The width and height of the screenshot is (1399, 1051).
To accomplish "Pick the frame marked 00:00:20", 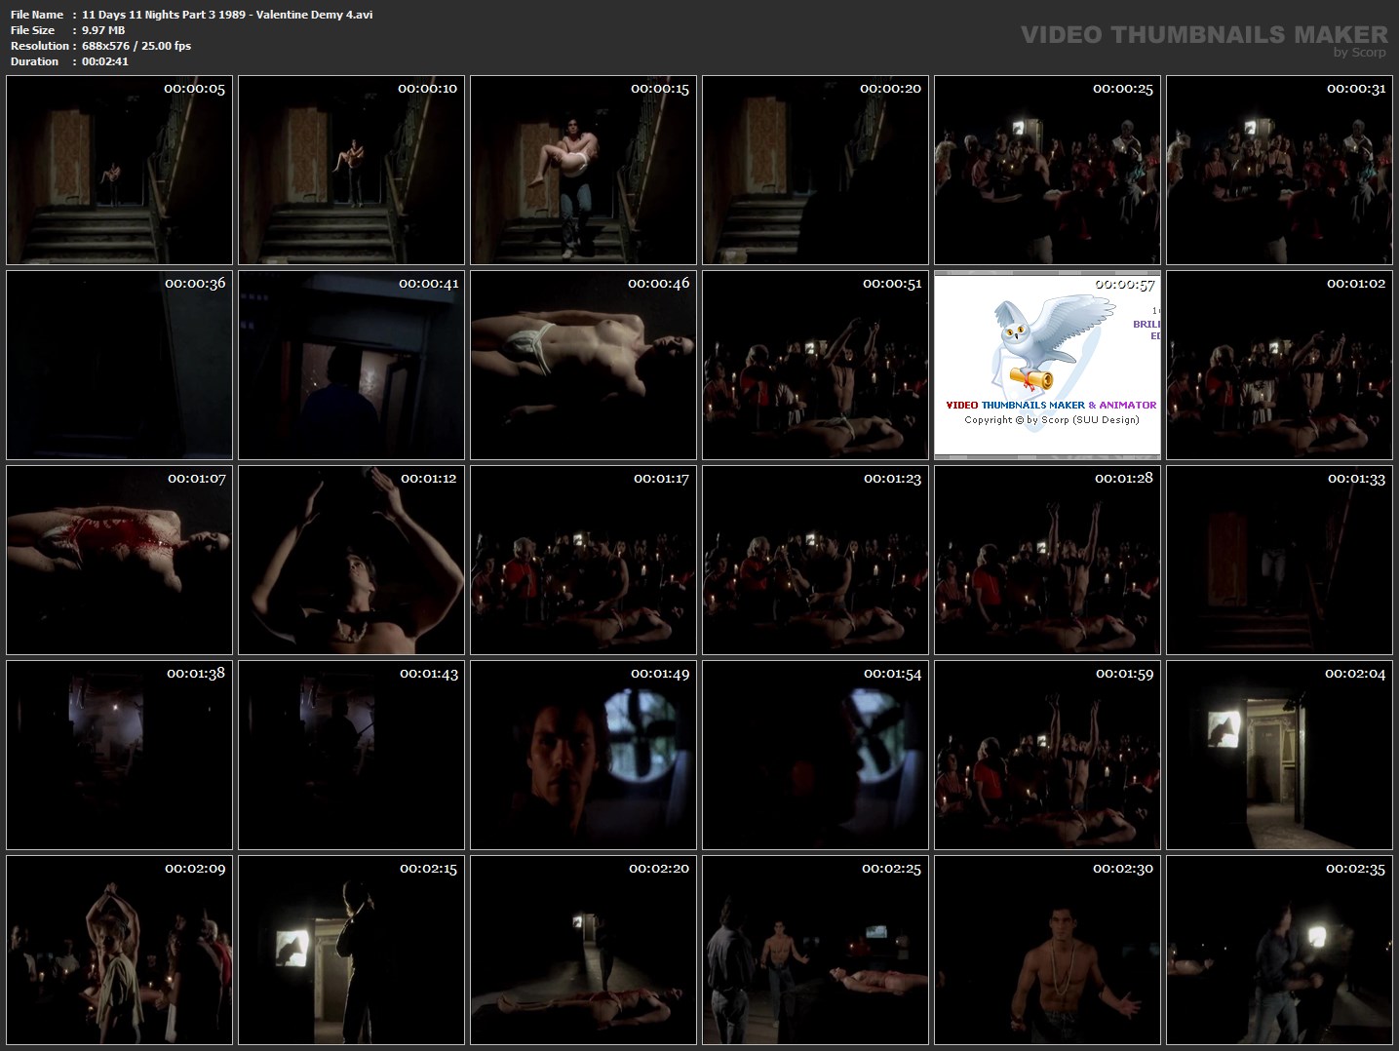I will [x=815, y=170].
